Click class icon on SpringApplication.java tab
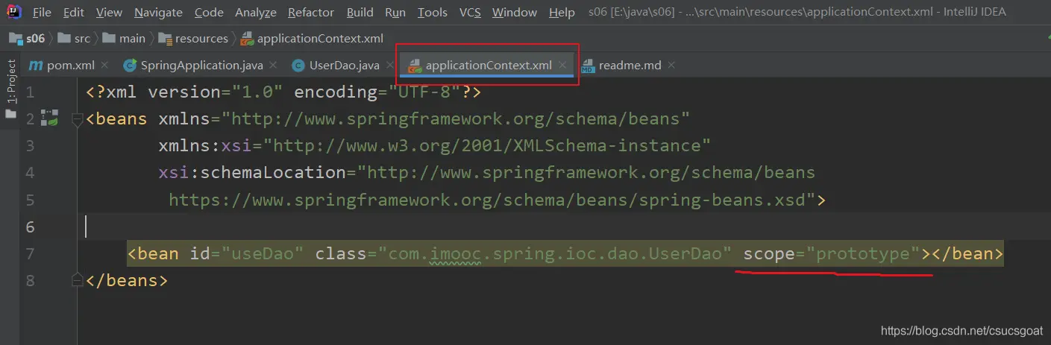This screenshot has width=1051, height=345. coord(130,66)
